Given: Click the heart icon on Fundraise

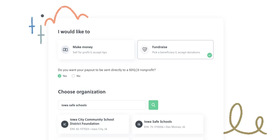Looking at the screenshot, I should 145,50.
